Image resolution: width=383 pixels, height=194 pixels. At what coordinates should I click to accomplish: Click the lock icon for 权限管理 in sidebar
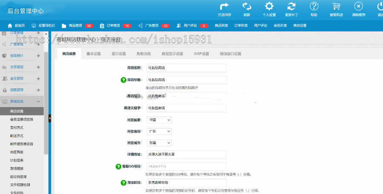[4, 90]
